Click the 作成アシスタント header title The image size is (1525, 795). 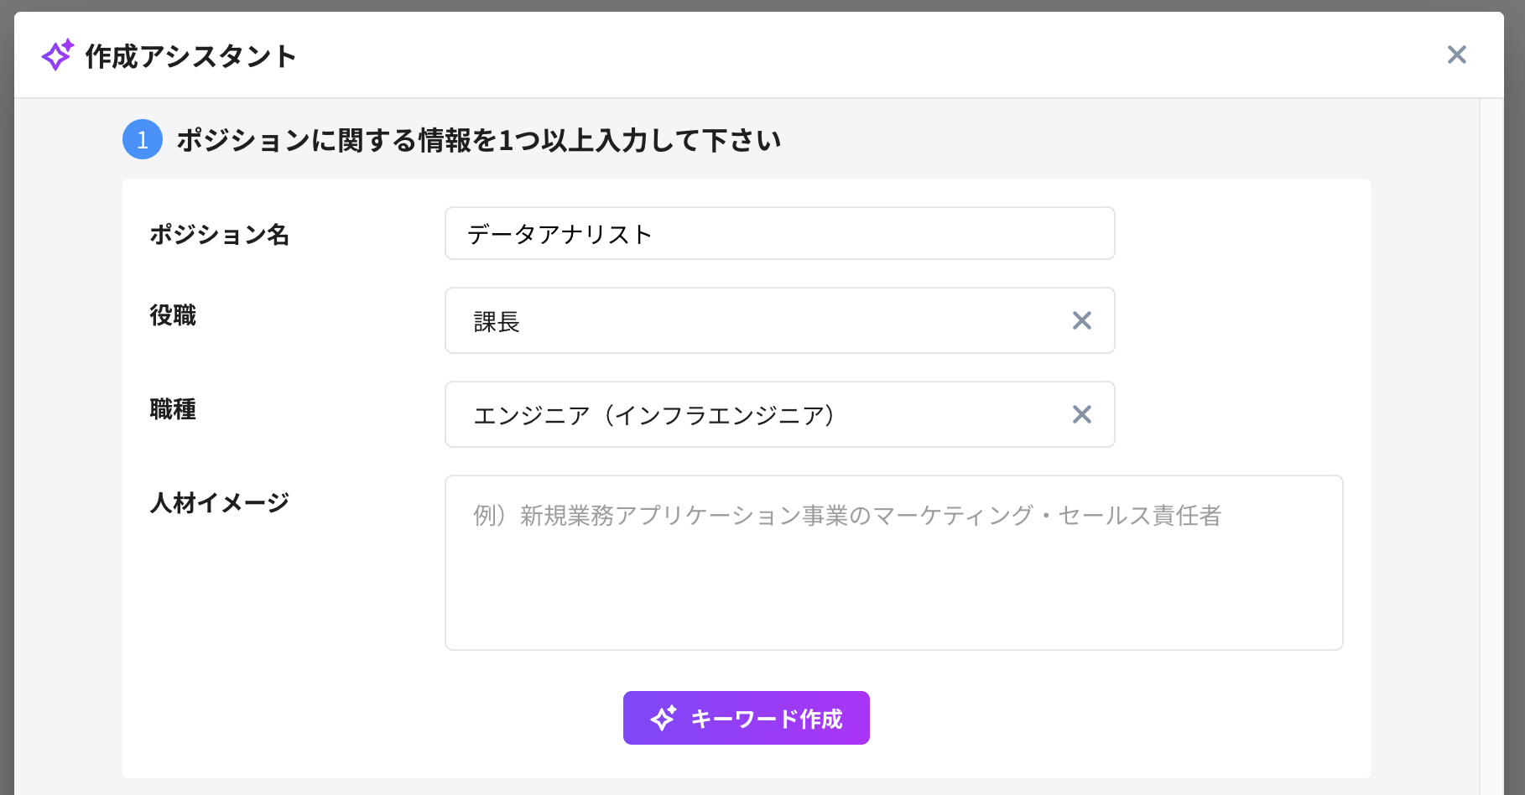188,56
